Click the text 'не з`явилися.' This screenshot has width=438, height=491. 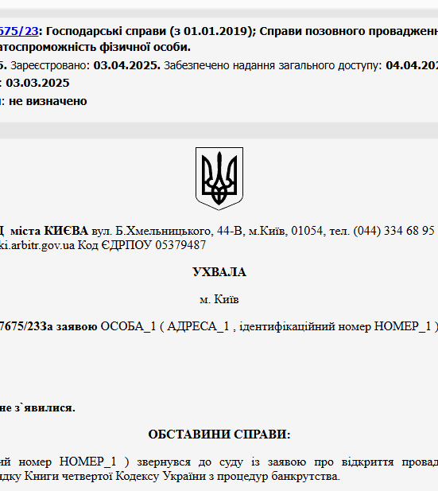(x=37, y=408)
